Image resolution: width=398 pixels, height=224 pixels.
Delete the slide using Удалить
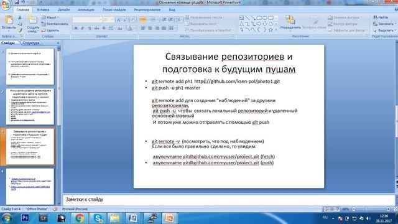coord(50,30)
